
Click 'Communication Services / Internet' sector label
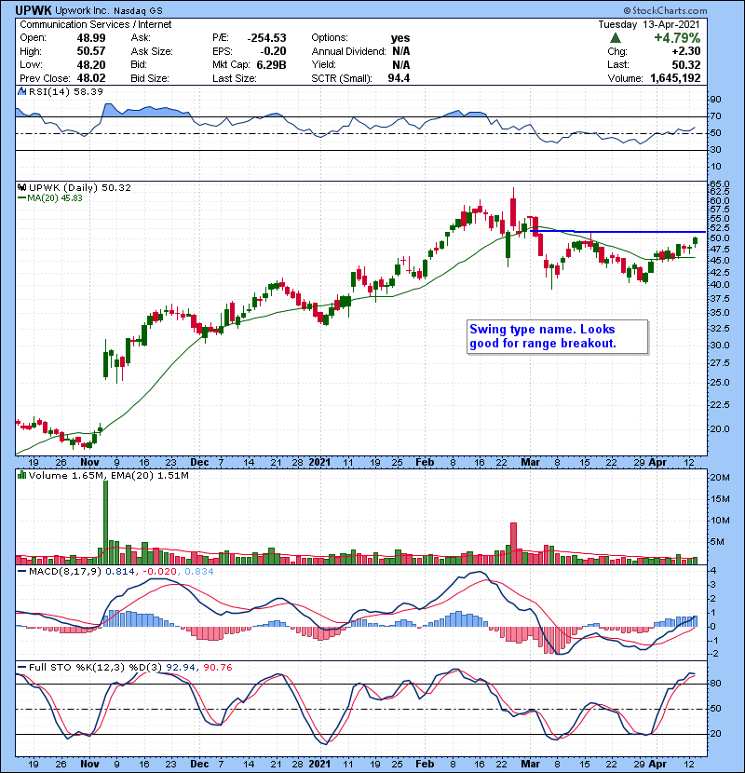[96, 24]
